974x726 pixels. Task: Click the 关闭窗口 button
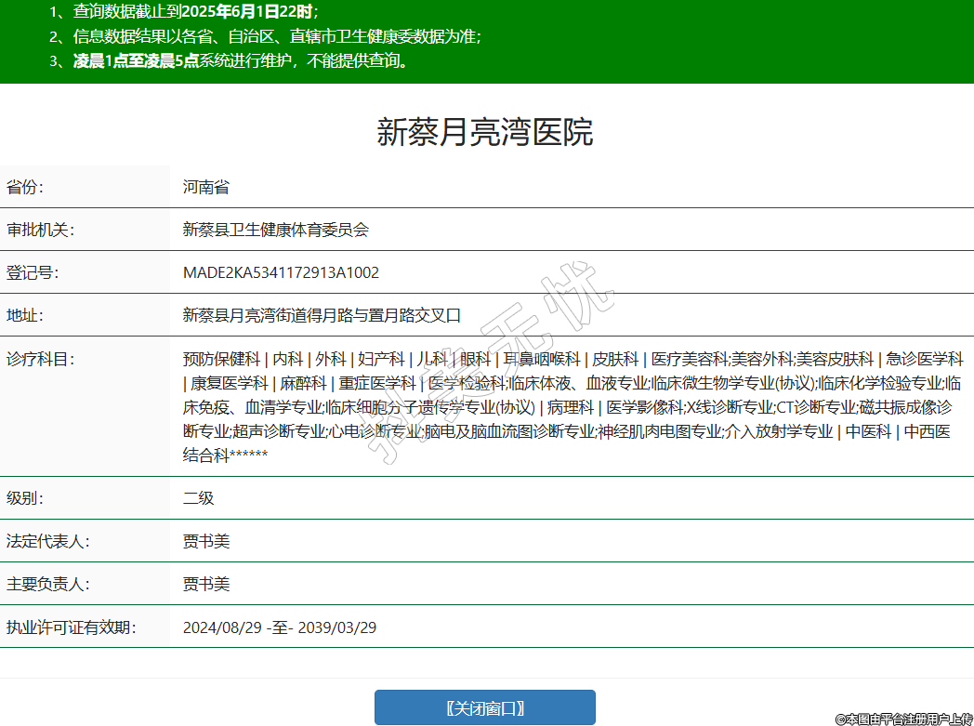[484, 707]
